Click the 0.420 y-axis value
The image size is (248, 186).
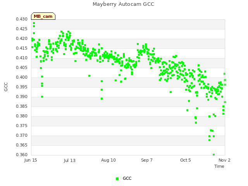point(22,39)
